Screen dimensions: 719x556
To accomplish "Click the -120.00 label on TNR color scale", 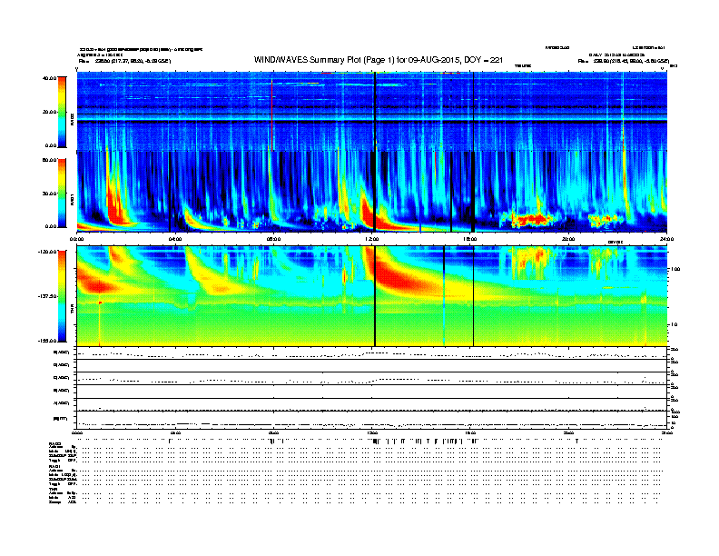I will (x=47, y=252).
